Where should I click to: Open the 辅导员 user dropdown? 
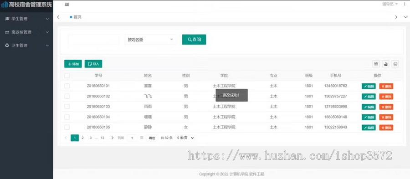click(x=390, y=4)
